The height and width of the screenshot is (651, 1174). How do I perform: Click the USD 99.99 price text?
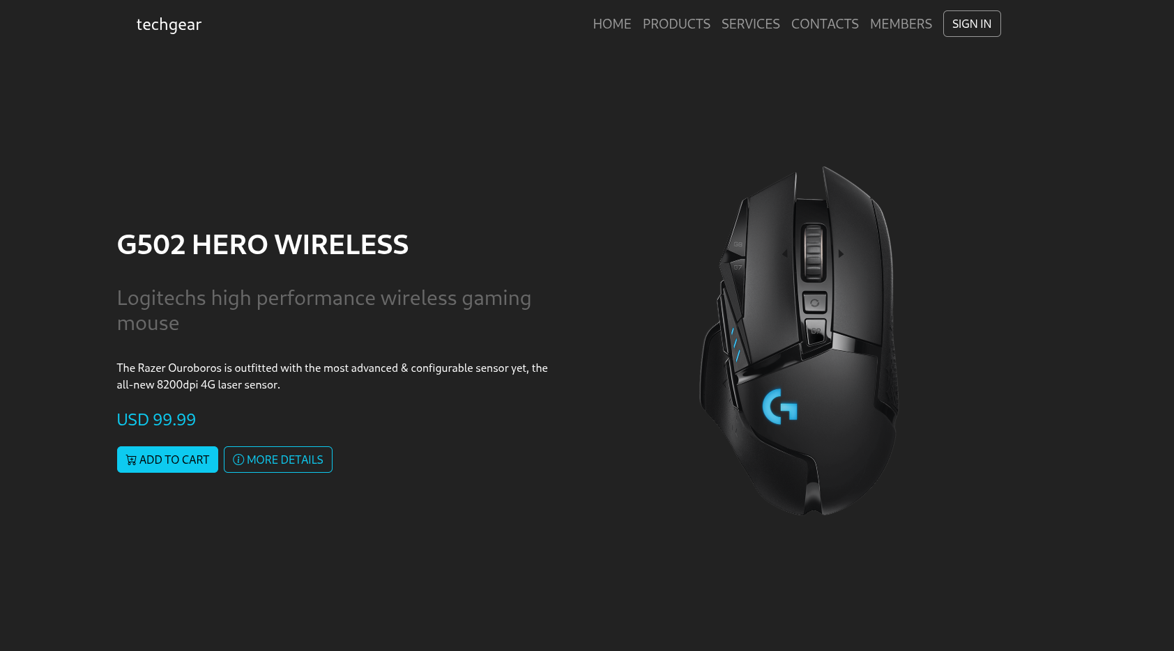pyautogui.click(x=156, y=420)
